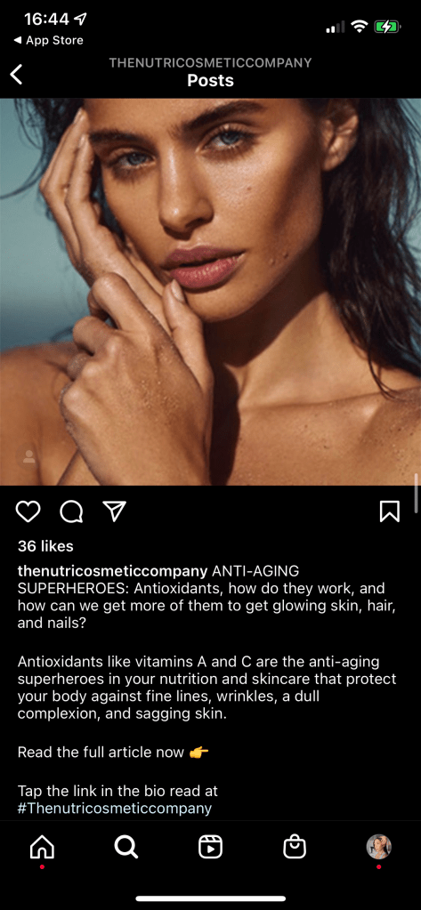The width and height of the screenshot is (421, 910).
Task: Tap the battery charging status icon
Action: pos(387,26)
